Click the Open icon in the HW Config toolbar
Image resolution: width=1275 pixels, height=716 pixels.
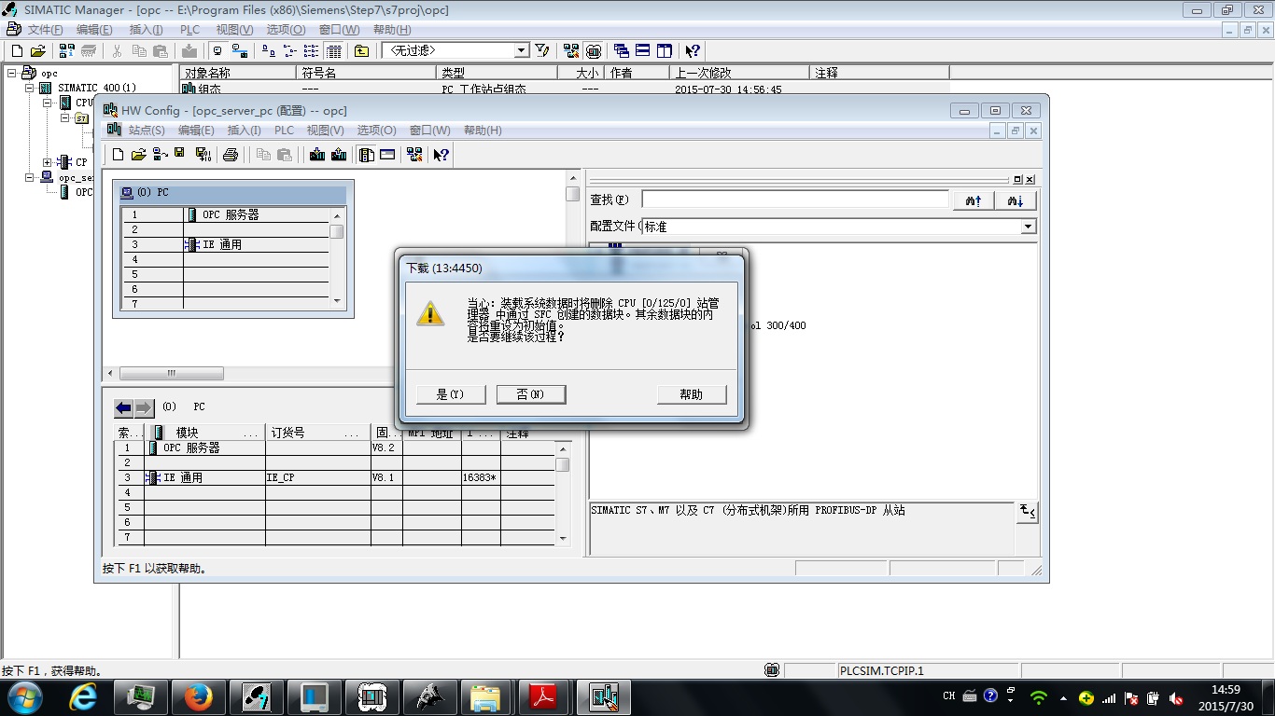138,155
